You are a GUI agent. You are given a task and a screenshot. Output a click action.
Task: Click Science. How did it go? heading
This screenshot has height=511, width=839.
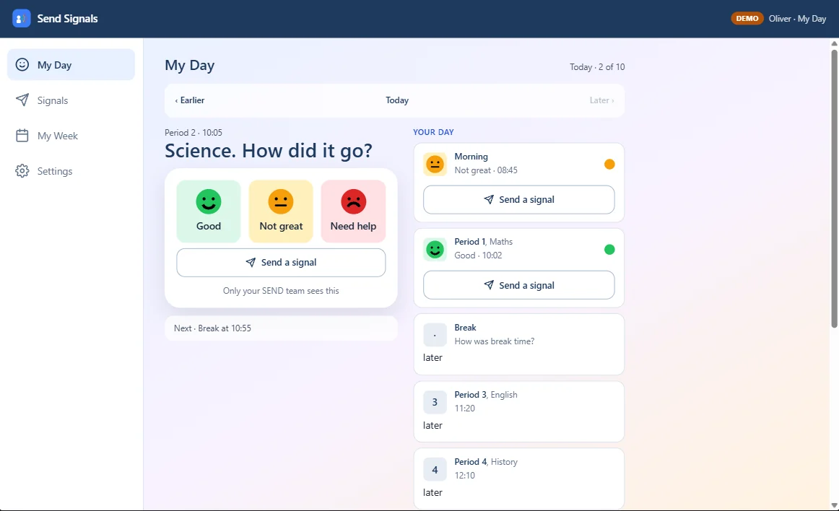(269, 151)
